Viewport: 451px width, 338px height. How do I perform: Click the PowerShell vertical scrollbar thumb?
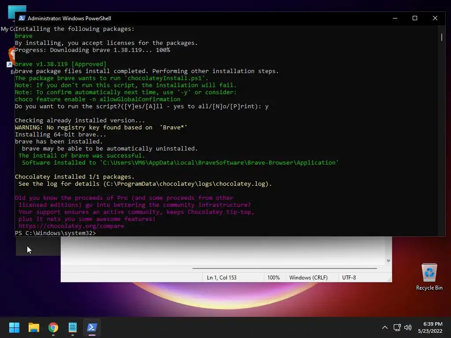coord(441,37)
